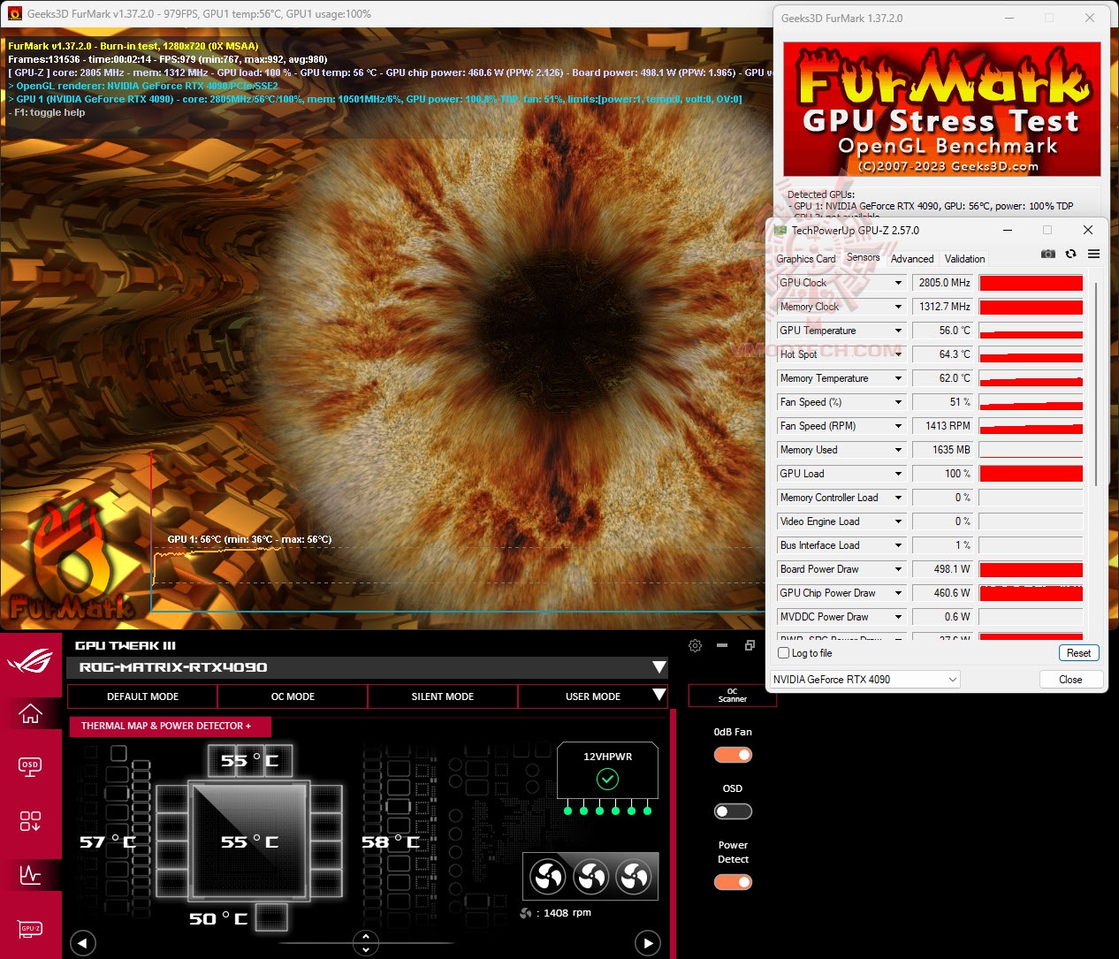
Task: Click Reset in GPU-Z
Action: pyautogui.click(x=1078, y=653)
